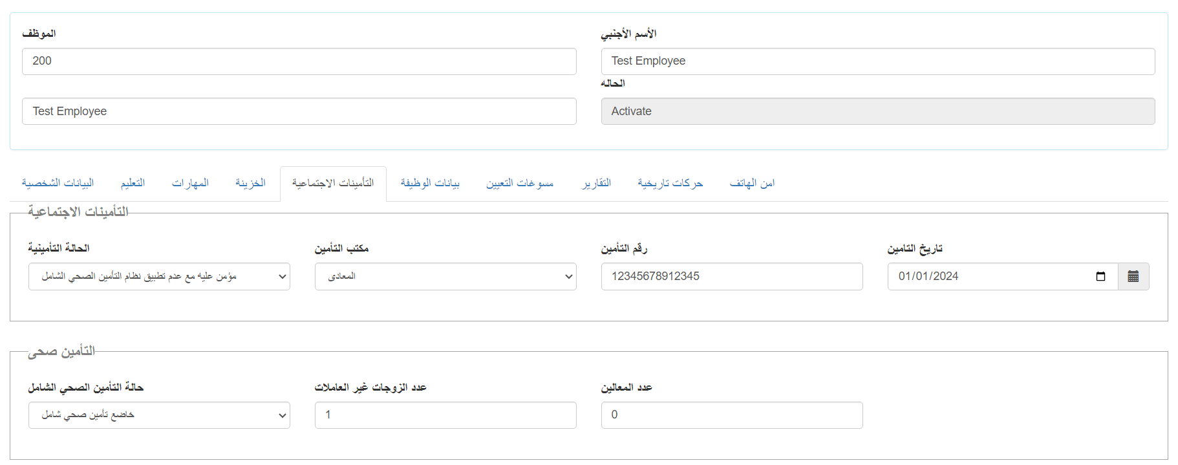1178x465 pixels.
Task: Go to the المهارات tab
Action: [190, 184]
